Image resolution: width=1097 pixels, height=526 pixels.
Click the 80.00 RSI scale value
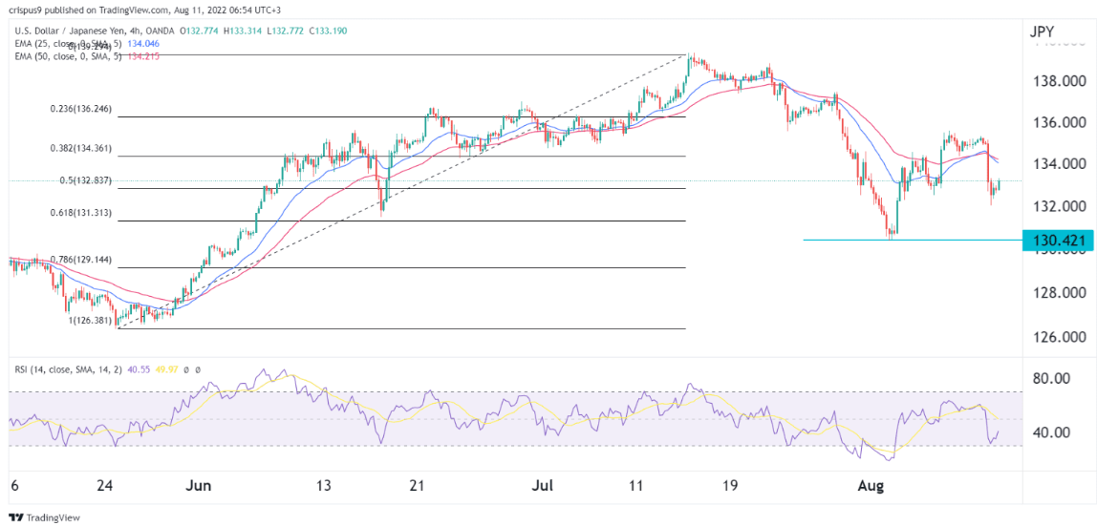(1048, 378)
